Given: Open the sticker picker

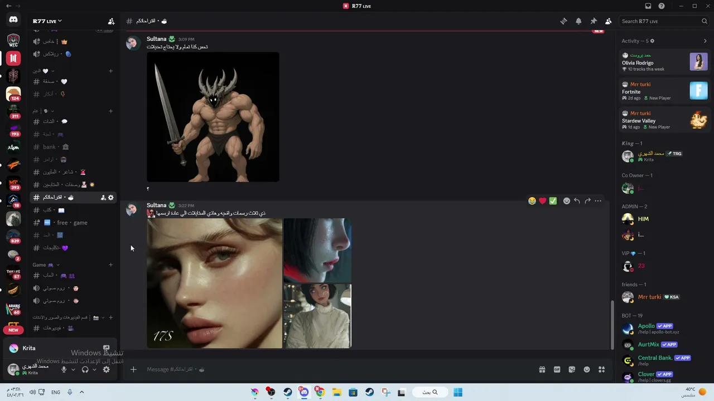Looking at the screenshot, I should tap(572, 369).
